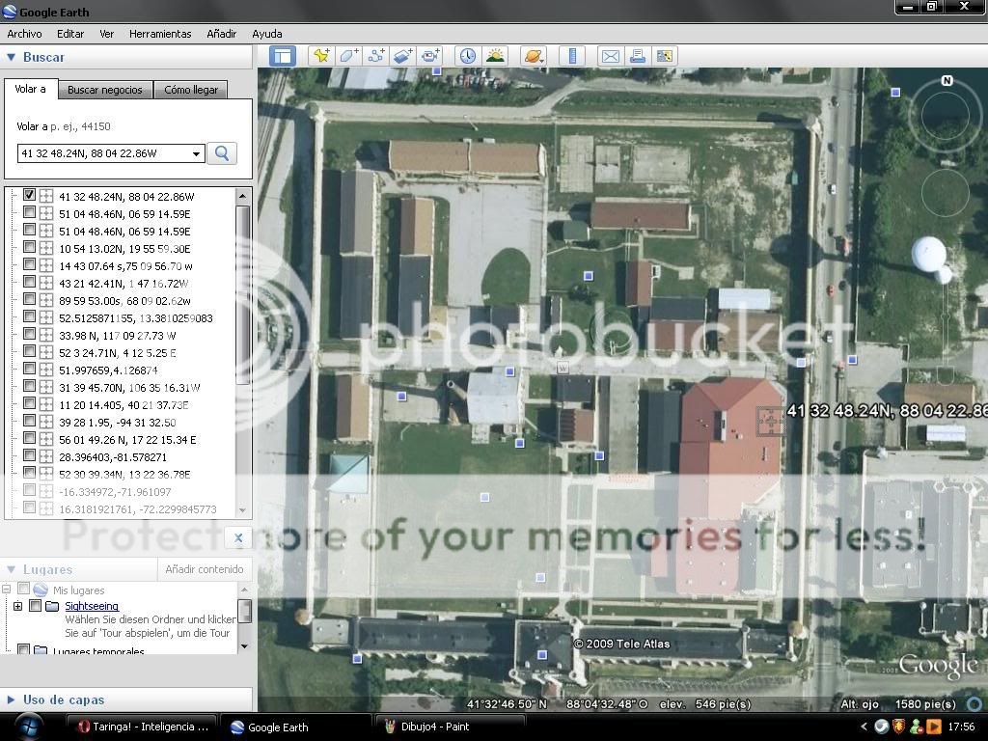Image resolution: width=988 pixels, height=741 pixels.
Task: Open the Editar menu
Action: tap(70, 34)
